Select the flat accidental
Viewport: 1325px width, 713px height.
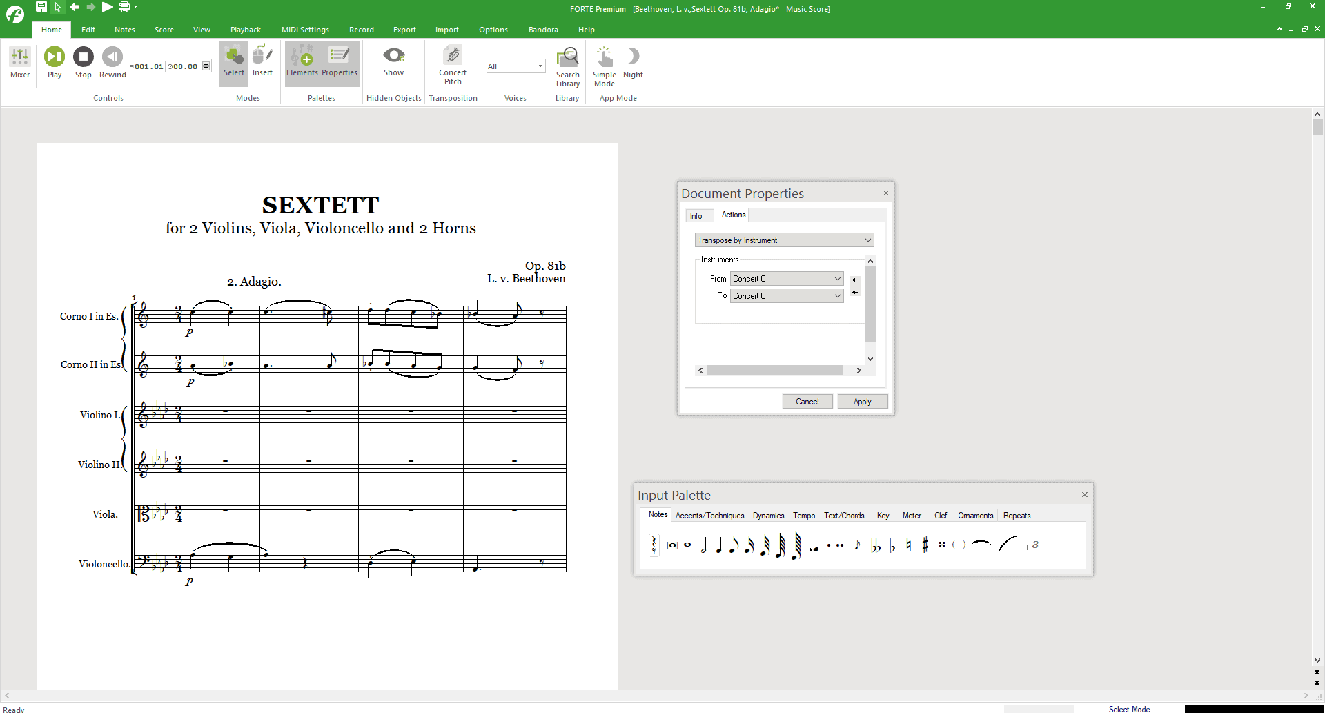point(892,546)
